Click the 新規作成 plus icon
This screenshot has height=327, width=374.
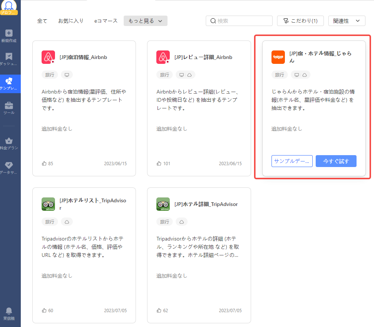[9, 33]
